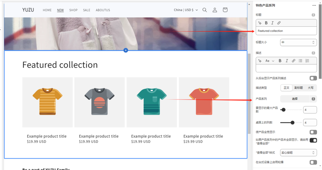The width and height of the screenshot is (322, 170).
Task: Open the three-dot menu for 特色产品系列
Action: 314,6
